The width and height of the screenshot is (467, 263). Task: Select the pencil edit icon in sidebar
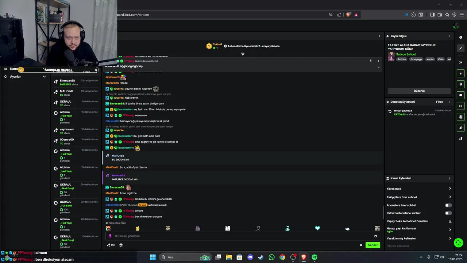[x=461, y=48]
